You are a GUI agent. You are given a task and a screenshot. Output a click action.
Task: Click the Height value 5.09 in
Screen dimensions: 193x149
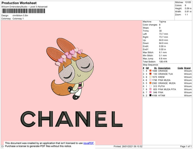click(x=188, y=8)
